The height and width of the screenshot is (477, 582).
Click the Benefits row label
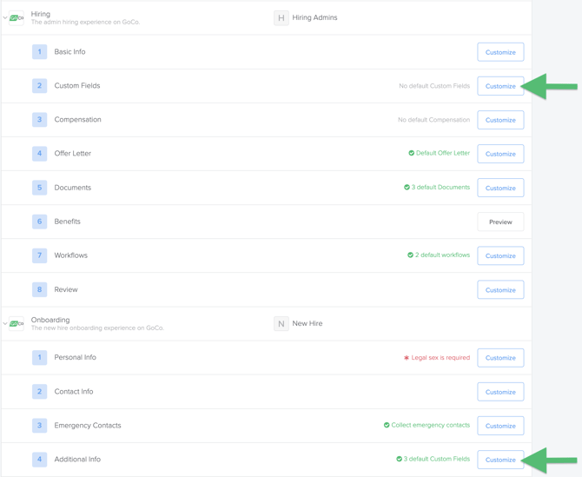click(67, 222)
